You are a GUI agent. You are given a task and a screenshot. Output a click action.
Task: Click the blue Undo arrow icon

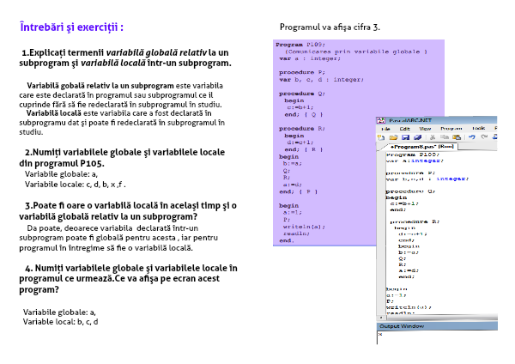[x=472, y=137]
